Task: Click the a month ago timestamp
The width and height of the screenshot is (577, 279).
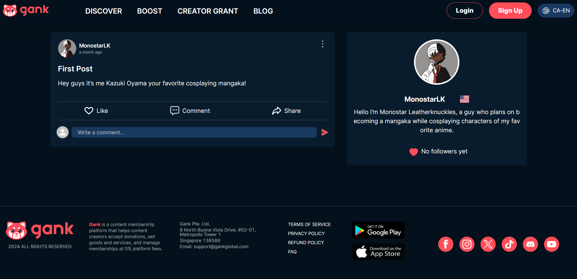Action: point(90,52)
